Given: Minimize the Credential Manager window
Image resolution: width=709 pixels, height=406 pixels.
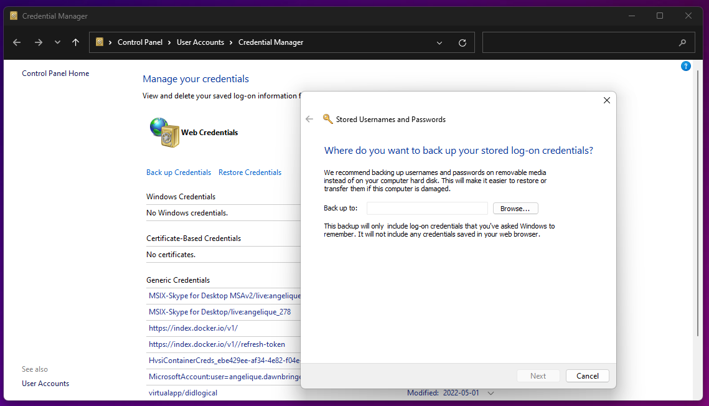Looking at the screenshot, I should 632,16.
